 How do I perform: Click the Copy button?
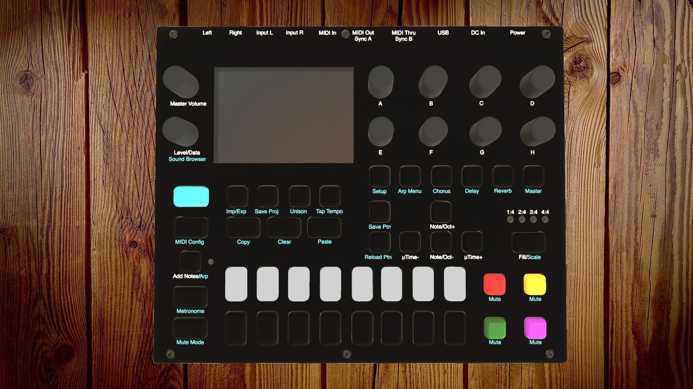pos(243,227)
